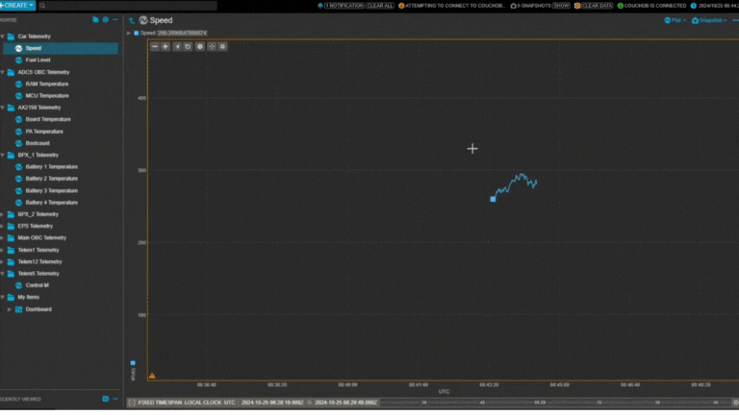Open the Plot view switcher dropdown
739x415 pixels.
tap(675, 20)
